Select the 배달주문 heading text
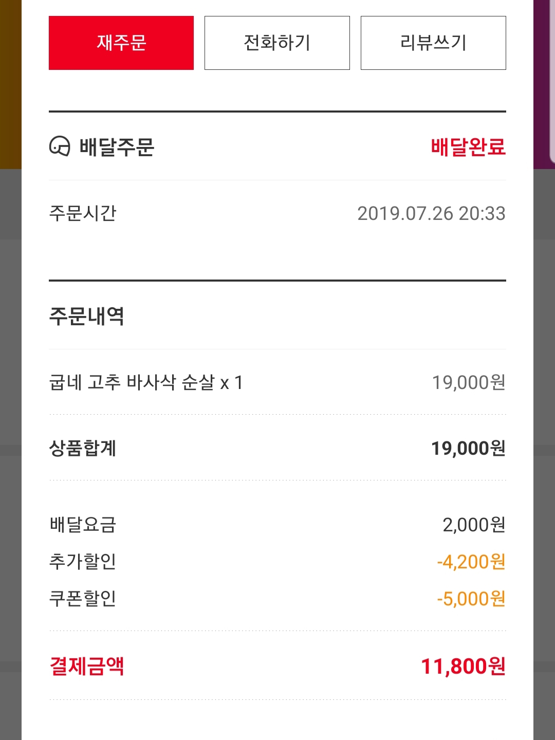 [117, 147]
